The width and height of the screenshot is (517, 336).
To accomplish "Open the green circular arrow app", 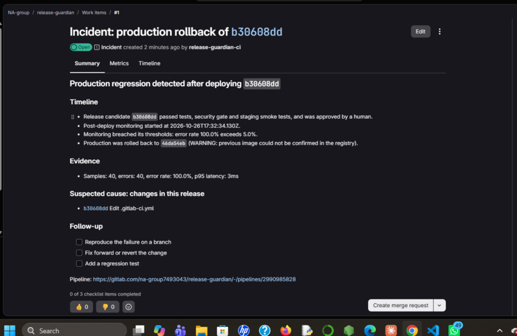I will 328,330.
